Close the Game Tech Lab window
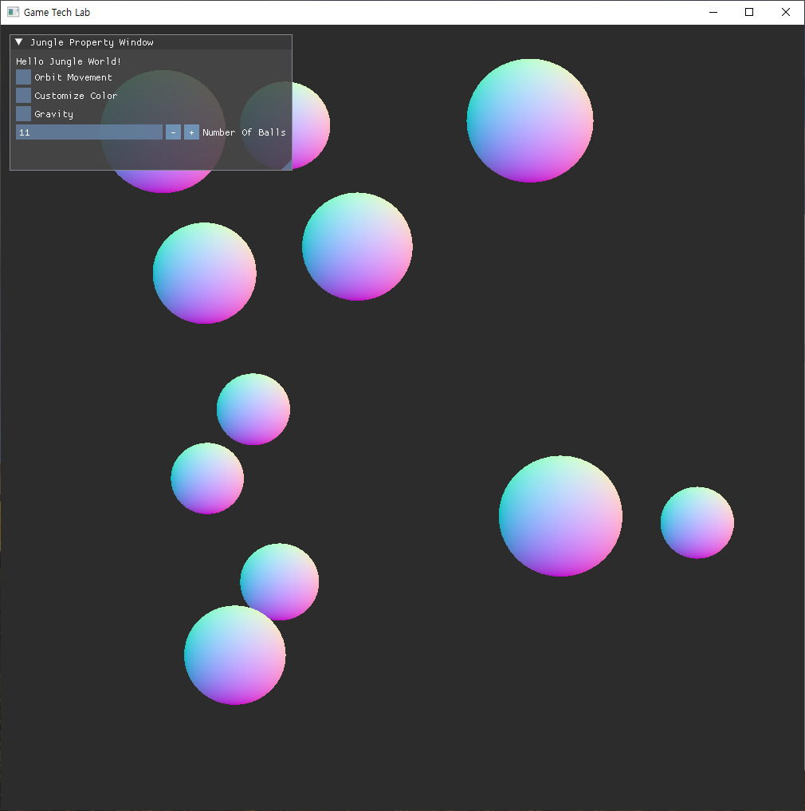This screenshot has width=805, height=811. click(786, 12)
